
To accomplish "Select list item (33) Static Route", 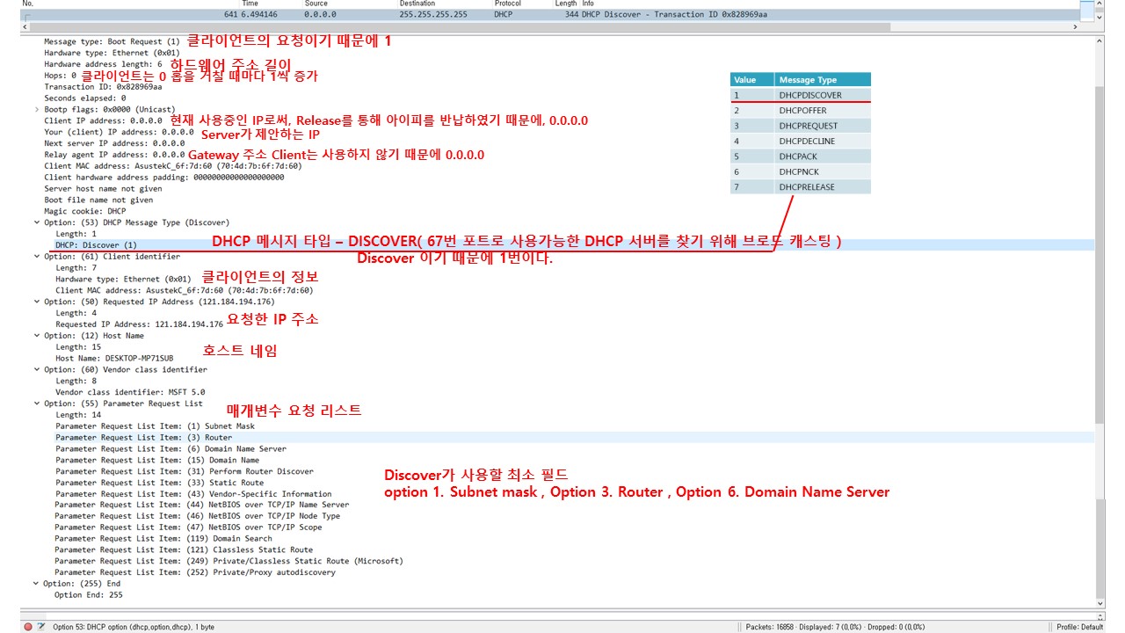I will click(159, 484).
